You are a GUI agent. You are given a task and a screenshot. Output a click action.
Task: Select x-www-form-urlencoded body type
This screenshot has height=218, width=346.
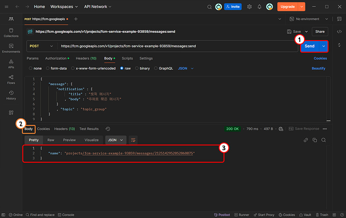(73, 68)
